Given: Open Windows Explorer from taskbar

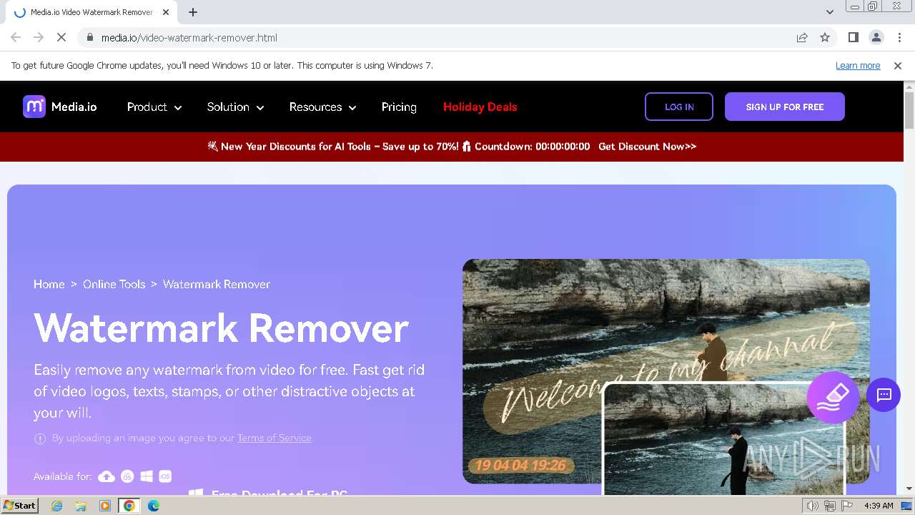Looking at the screenshot, I should (x=81, y=506).
